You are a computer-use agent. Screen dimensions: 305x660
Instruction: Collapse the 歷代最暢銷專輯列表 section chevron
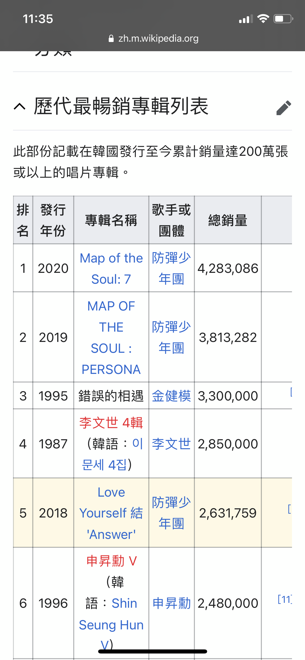(20, 106)
